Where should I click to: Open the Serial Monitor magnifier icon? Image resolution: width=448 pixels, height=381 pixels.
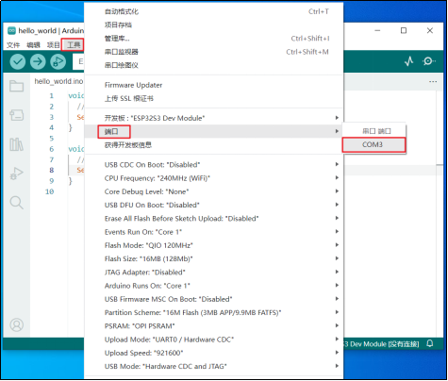tap(428, 61)
